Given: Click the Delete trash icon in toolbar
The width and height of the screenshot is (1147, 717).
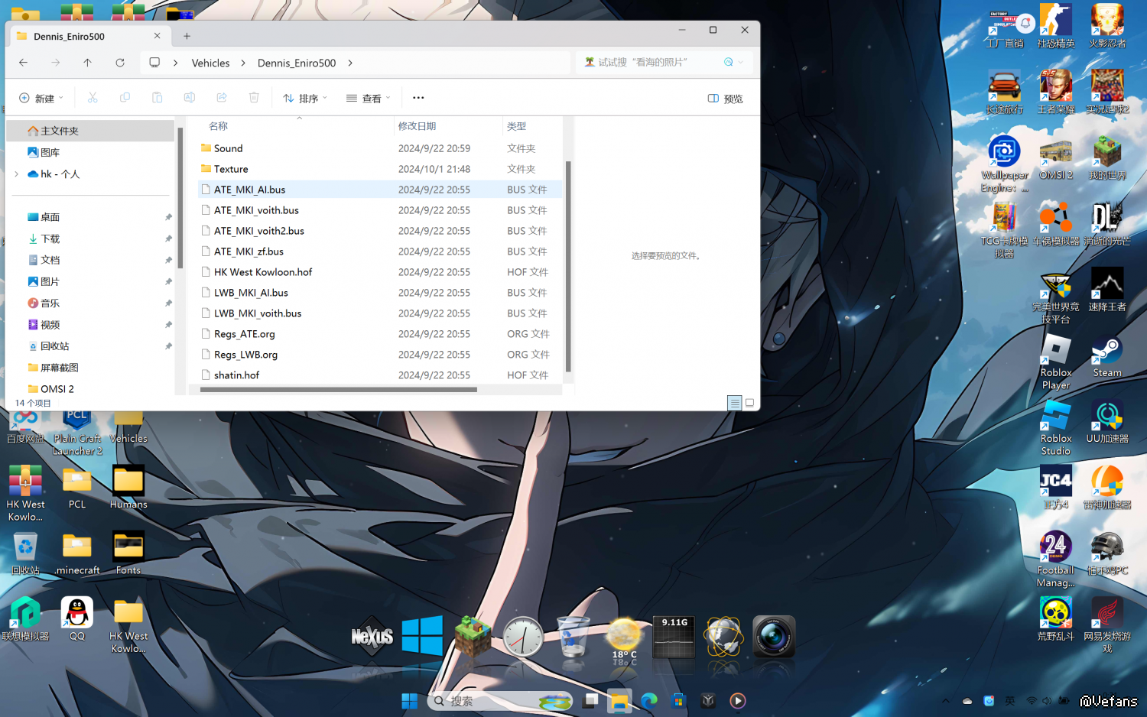Looking at the screenshot, I should coord(254,98).
